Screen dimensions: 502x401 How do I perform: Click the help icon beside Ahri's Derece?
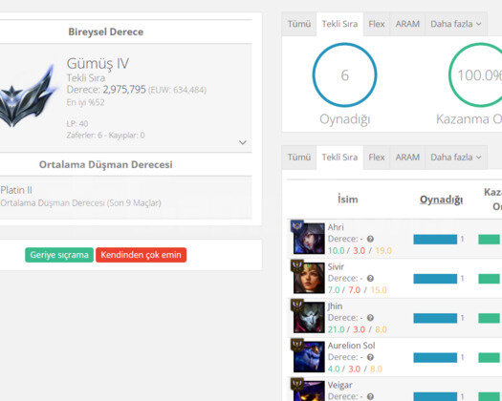370,239
